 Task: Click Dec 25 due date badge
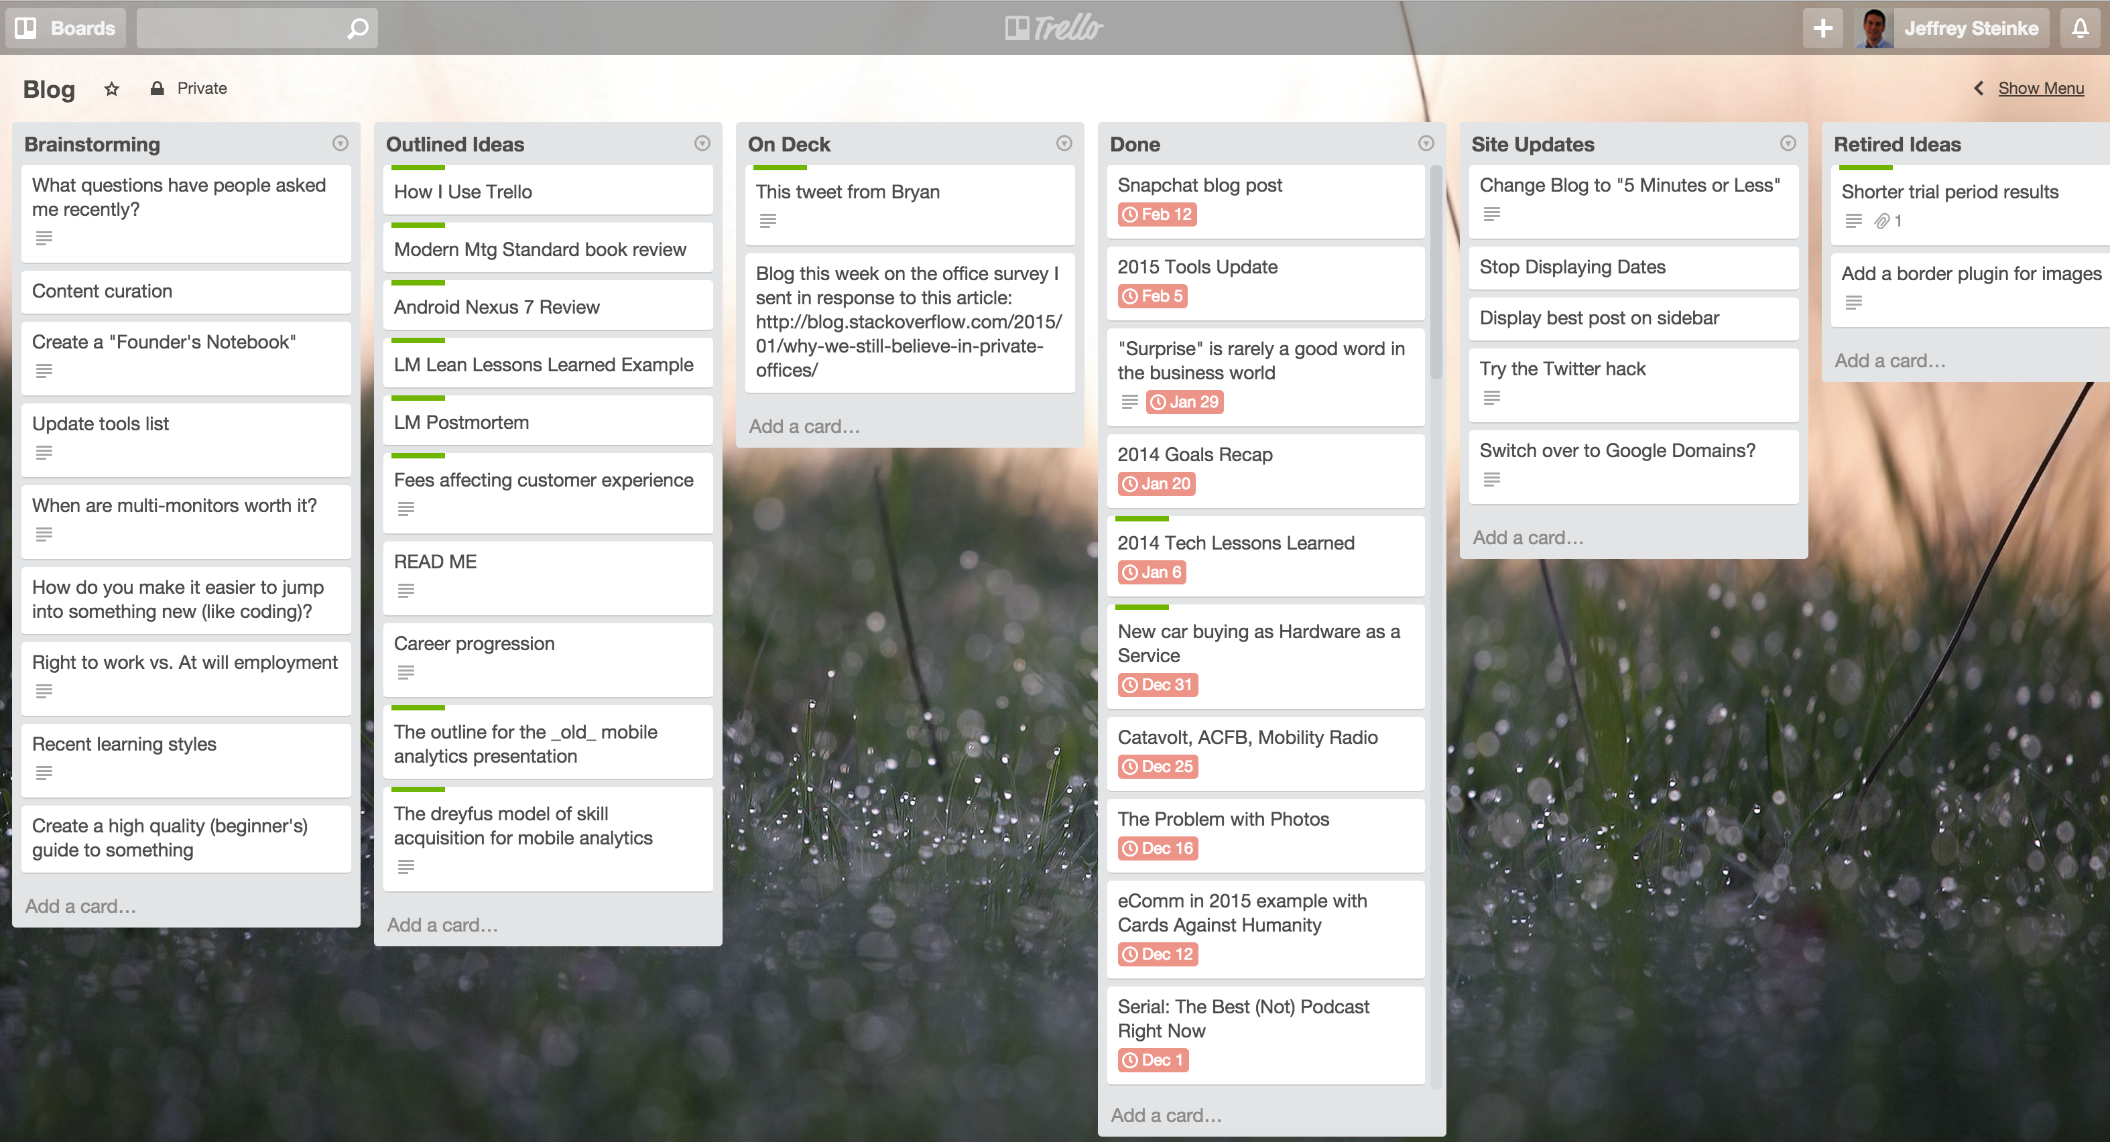tap(1158, 767)
